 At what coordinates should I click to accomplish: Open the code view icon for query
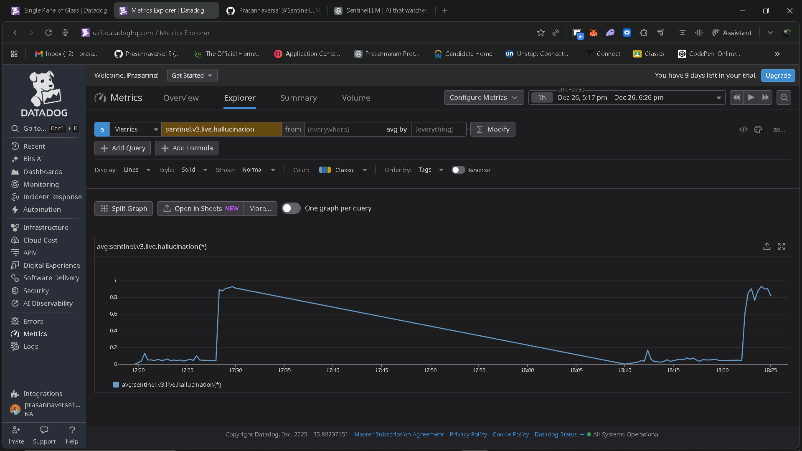click(743, 129)
